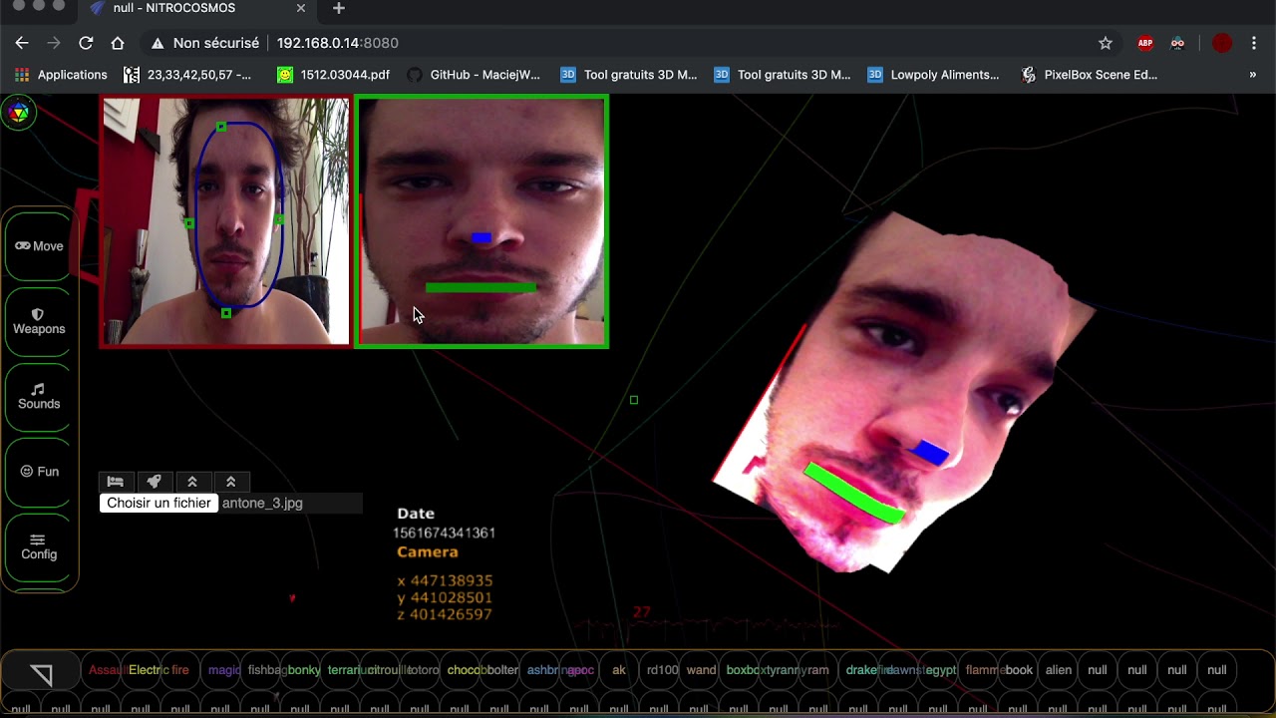Click the first double-chevron up button
The width and height of the screenshot is (1276, 718).
pyautogui.click(x=192, y=482)
